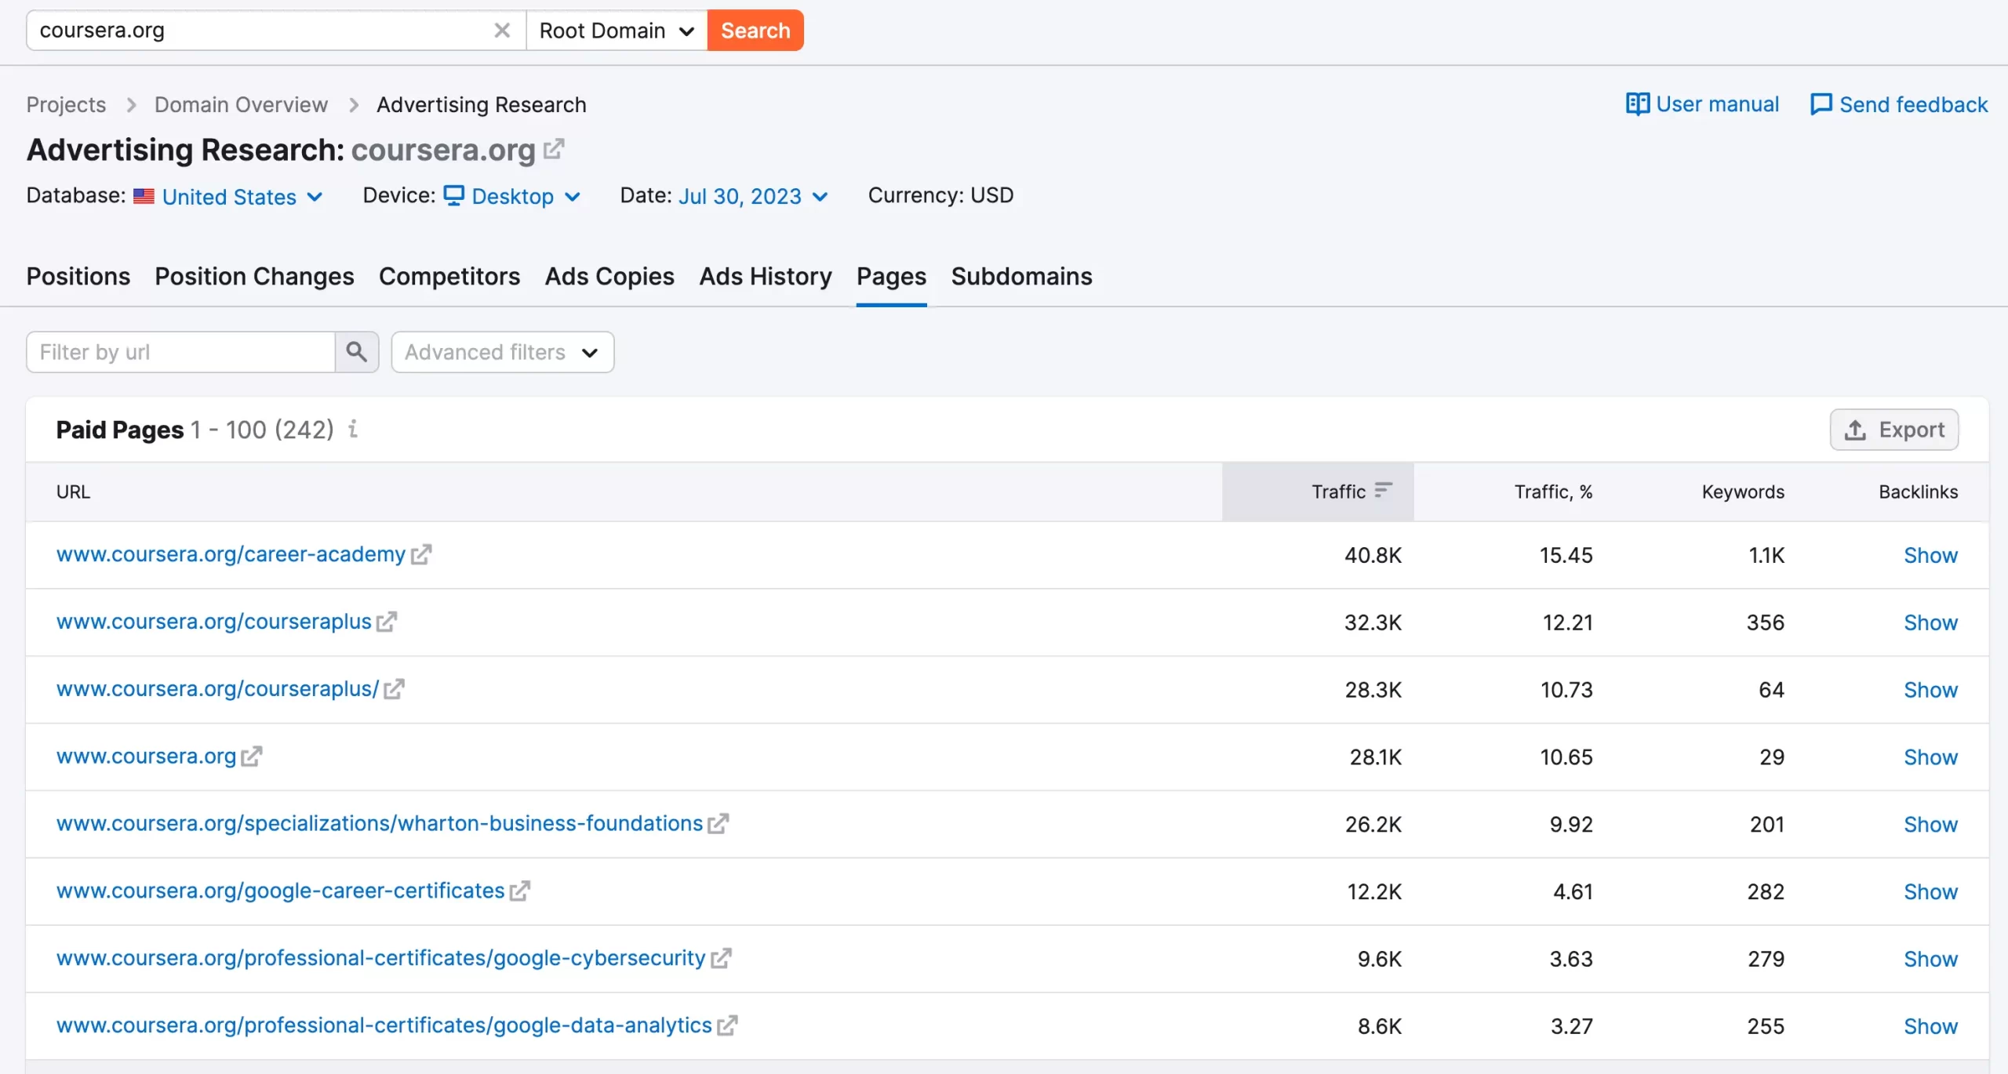The height and width of the screenshot is (1074, 2008).
Task: Open google-cybersecurity external link icon
Action: [x=721, y=959]
